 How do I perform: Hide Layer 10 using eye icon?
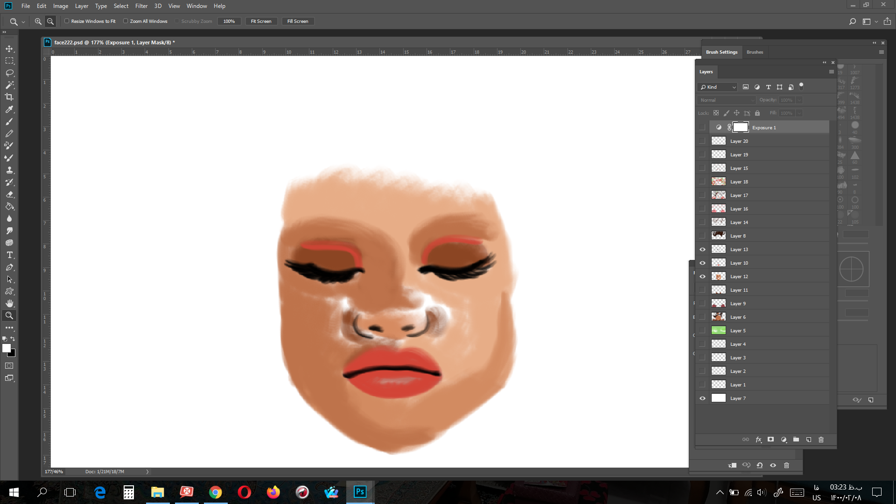click(702, 263)
